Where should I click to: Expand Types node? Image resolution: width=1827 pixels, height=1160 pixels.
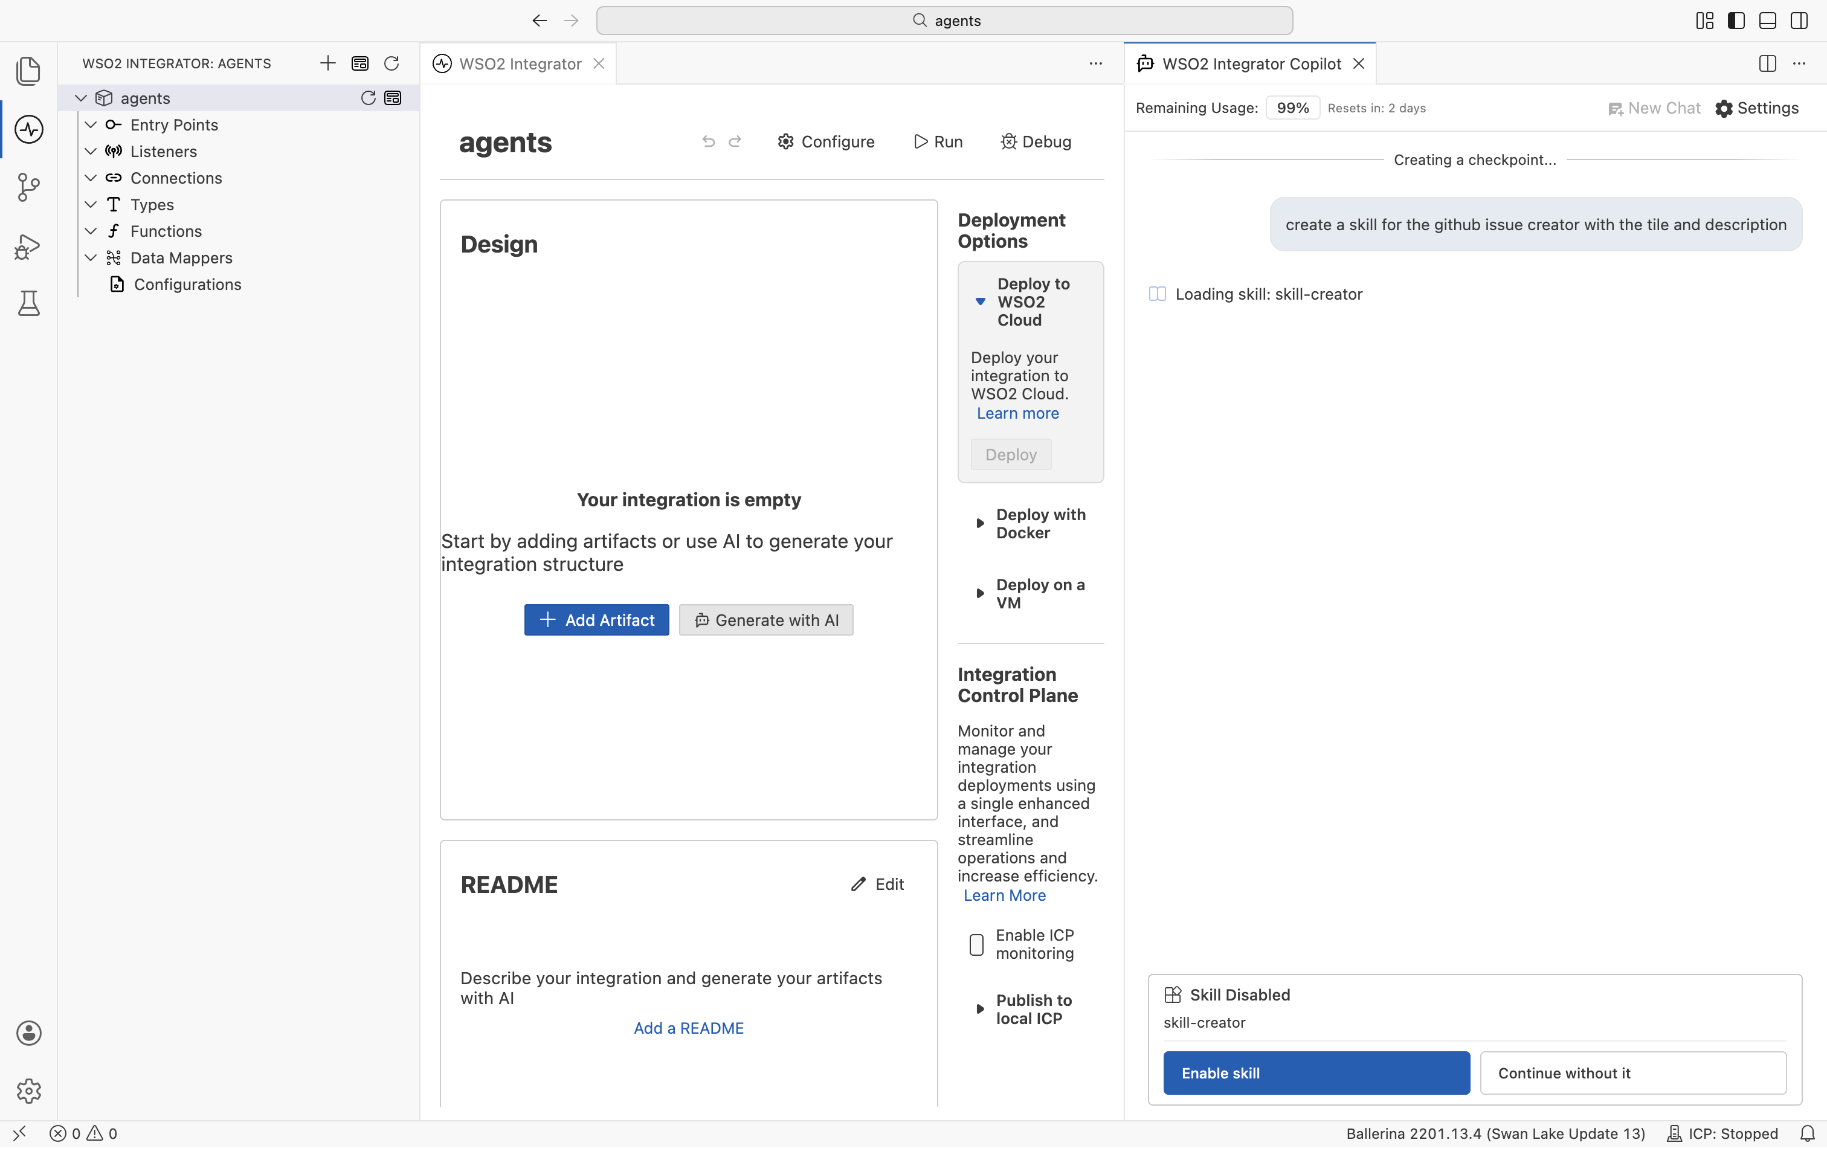[x=90, y=204]
